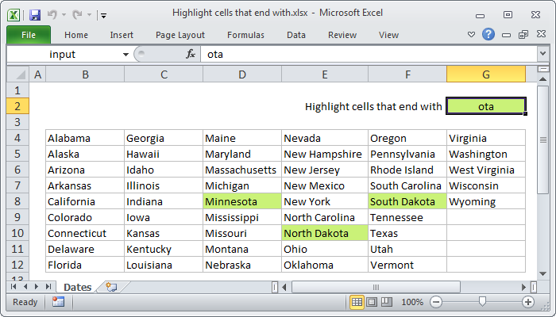Screen dimensions: 556x317
Task: Click the macro recording icon in status bar
Action: coord(58,302)
